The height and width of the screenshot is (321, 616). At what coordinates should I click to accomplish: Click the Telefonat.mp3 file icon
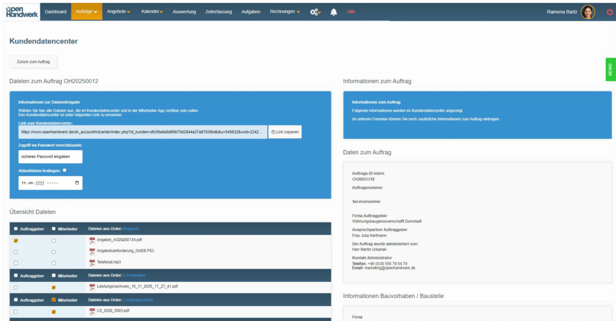pyautogui.click(x=92, y=263)
